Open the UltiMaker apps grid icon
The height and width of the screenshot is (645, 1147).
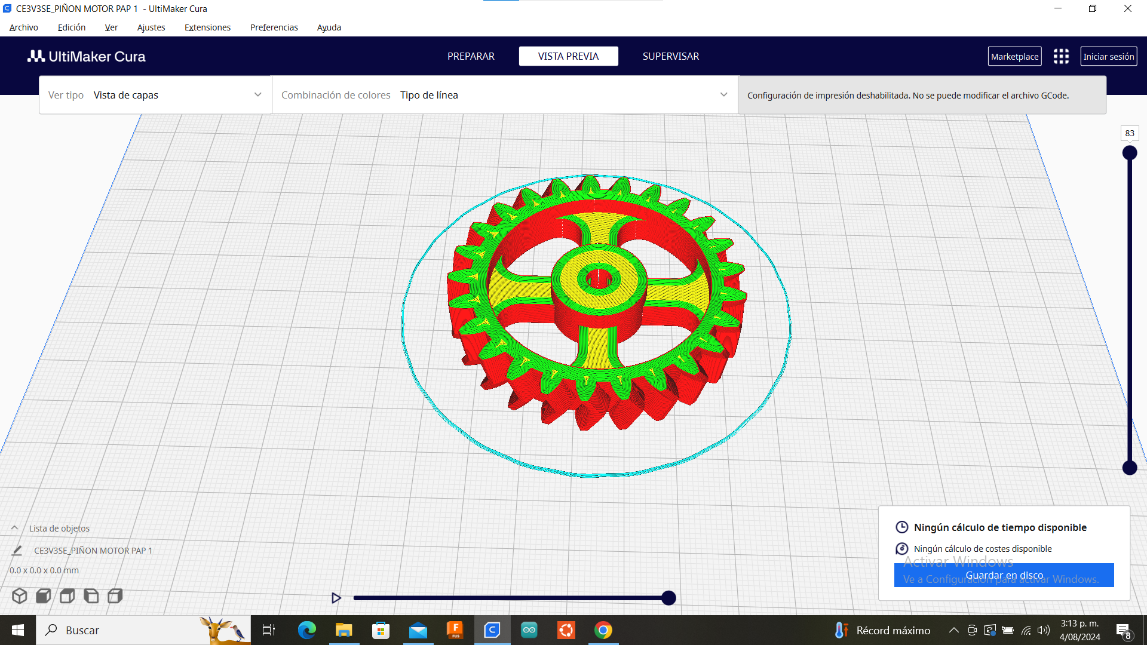[x=1061, y=57]
